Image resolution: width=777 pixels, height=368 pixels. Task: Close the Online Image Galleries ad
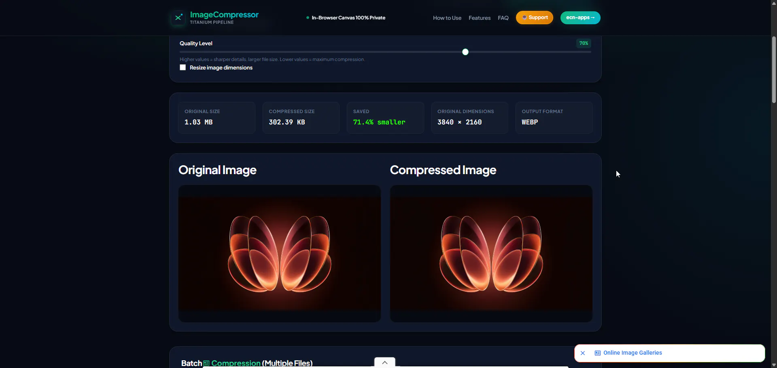click(x=583, y=353)
